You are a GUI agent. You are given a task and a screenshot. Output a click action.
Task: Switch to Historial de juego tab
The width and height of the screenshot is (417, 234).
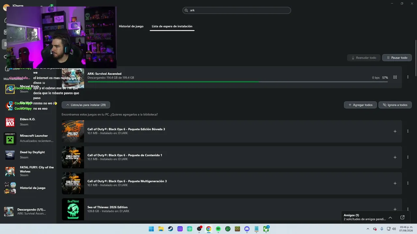click(x=131, y=26)
